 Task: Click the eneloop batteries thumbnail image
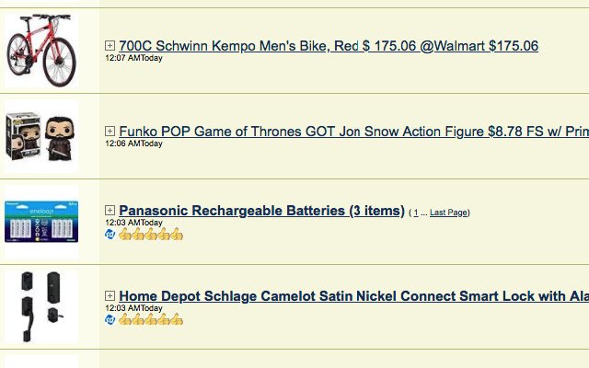pyautogui.click(x=41, y=222)
